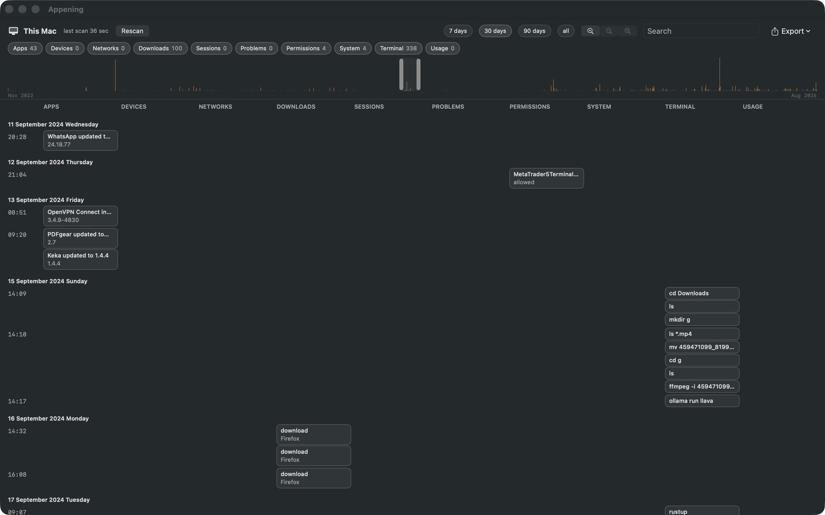Click the 17 September 2024 Tuesday heading
The width and height of the screenshot is (825, 515).
(49, 500)
